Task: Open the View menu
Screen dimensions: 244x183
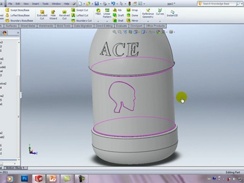Action: click(x=26, y=4)
